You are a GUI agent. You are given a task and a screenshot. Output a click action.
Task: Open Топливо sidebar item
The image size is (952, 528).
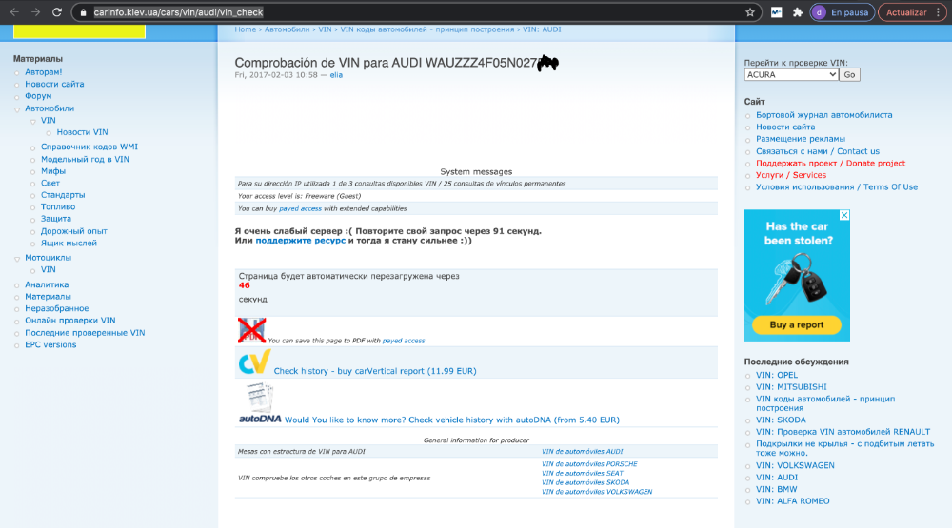coord(58,207)
